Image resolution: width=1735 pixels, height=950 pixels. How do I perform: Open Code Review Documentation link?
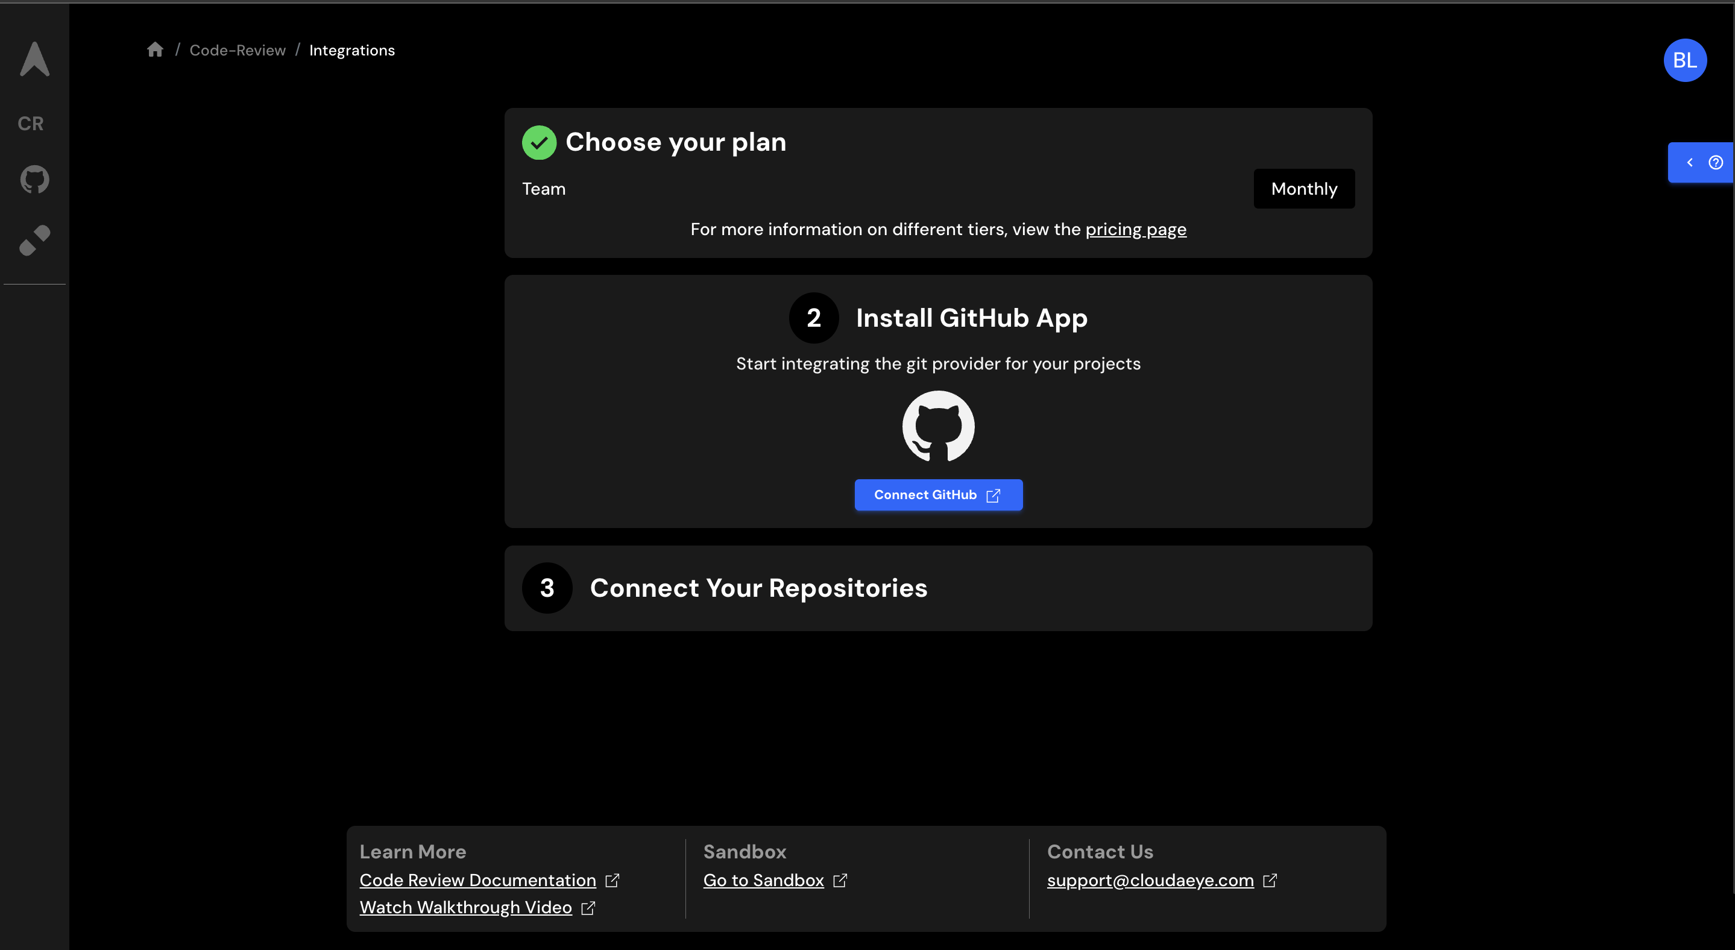click(x=477, y=880)
